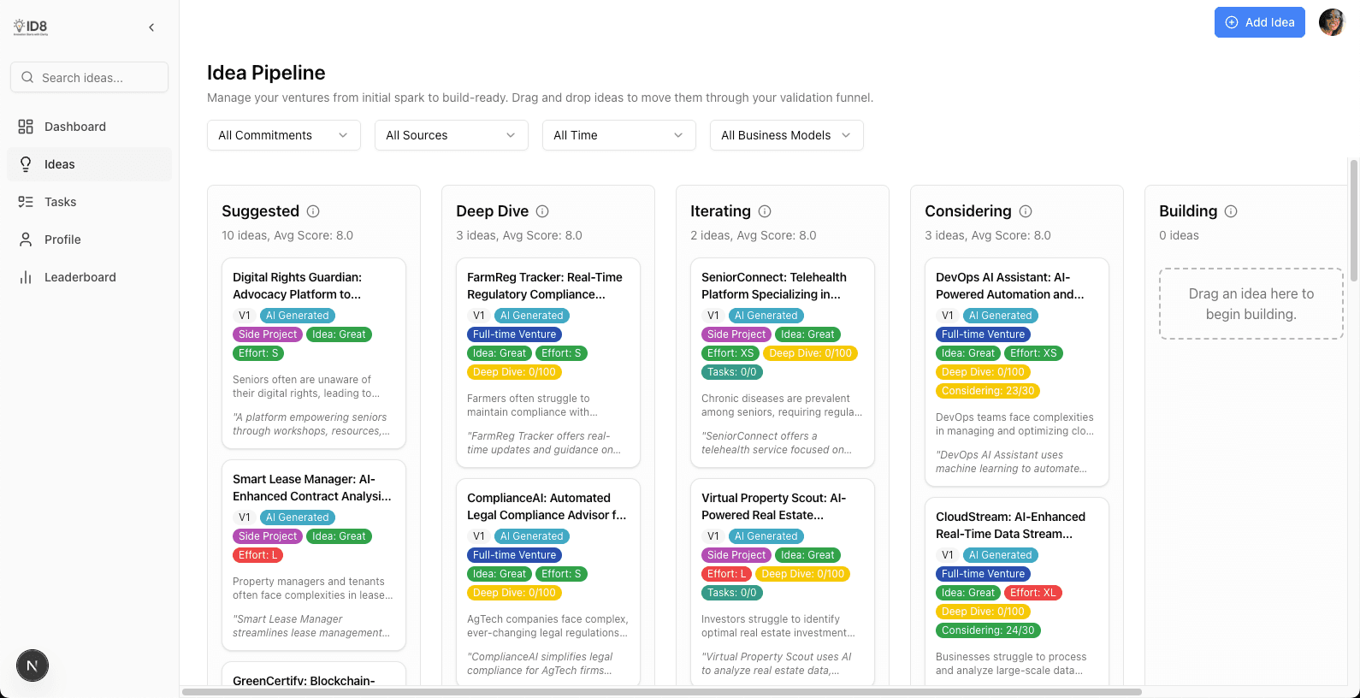Expand the All Time dropdown
This screenshot has height=698, width=1360.
[x=618, y=135]
